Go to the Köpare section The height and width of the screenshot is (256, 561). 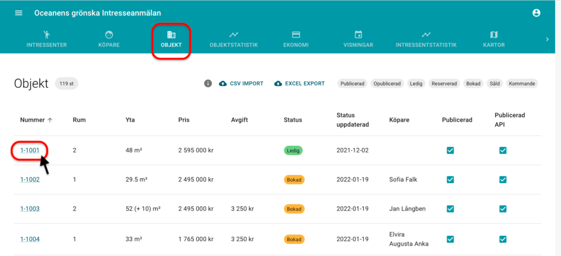tap(109, 39)
